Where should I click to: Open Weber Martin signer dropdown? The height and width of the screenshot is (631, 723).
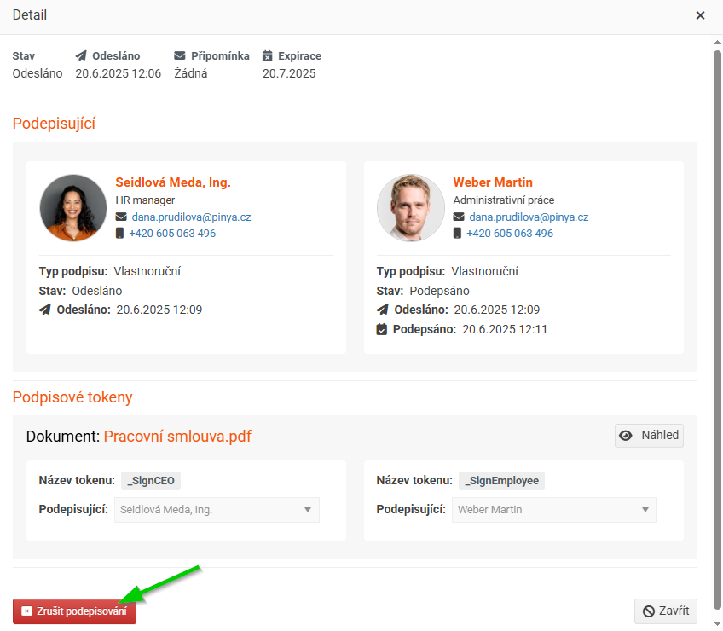click(554, 510)
